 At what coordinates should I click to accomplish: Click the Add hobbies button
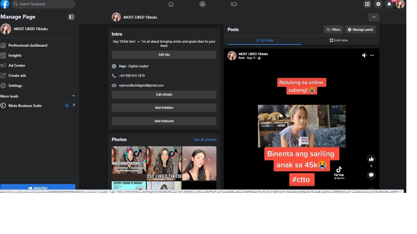pyautogui.click(x=164, y=108)
